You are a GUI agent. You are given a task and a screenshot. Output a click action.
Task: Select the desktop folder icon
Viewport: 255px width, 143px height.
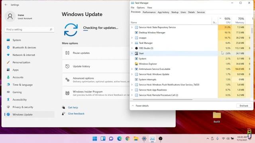tap(217, 117)
